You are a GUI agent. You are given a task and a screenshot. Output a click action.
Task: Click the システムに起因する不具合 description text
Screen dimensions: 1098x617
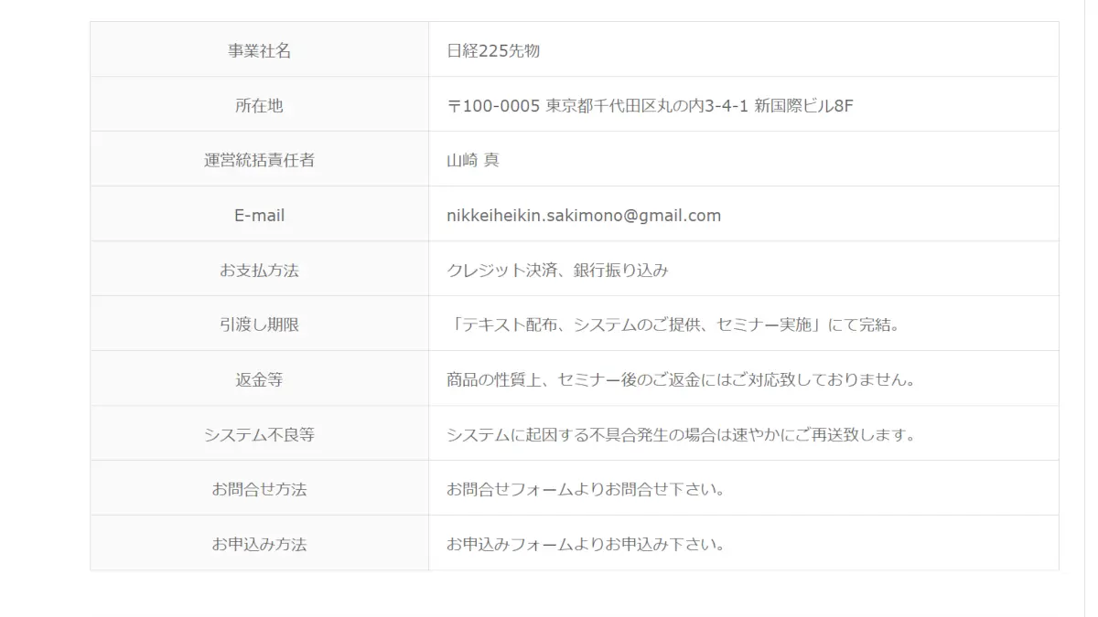click(681, 435)
